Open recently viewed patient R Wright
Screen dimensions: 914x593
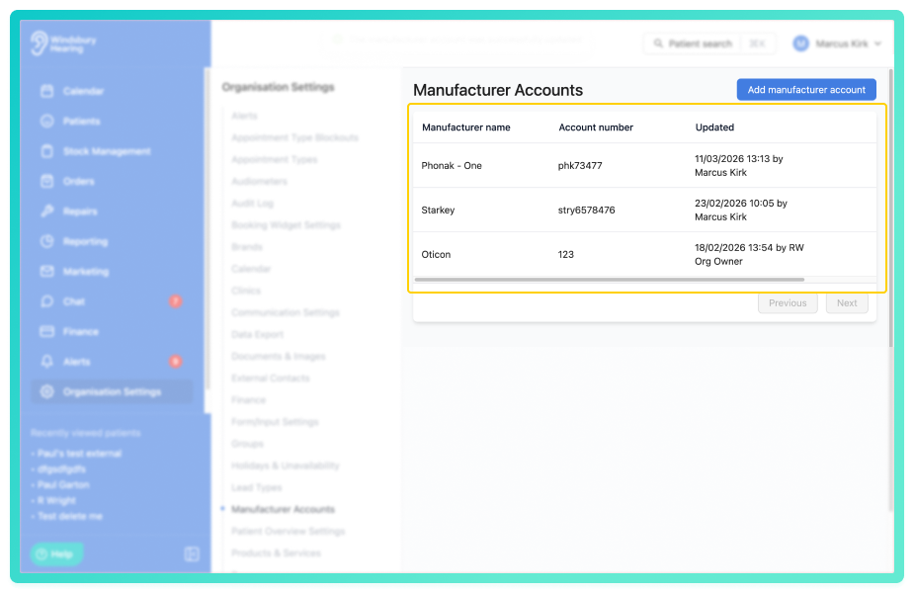coord(56,501)
